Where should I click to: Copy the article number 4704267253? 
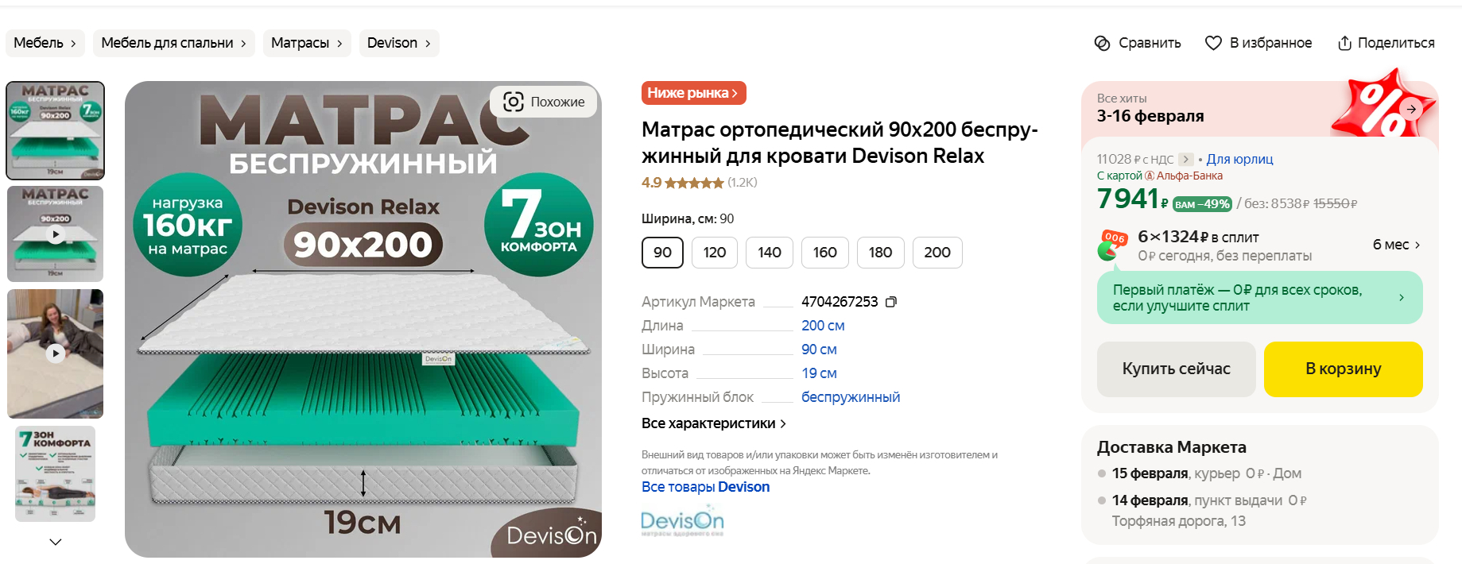pos(891,302)
